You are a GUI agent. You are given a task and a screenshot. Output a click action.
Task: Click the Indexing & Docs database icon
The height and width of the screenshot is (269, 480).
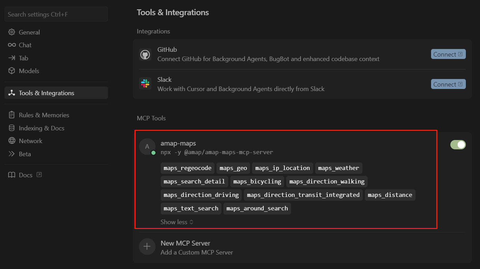[x=12, y=128]
